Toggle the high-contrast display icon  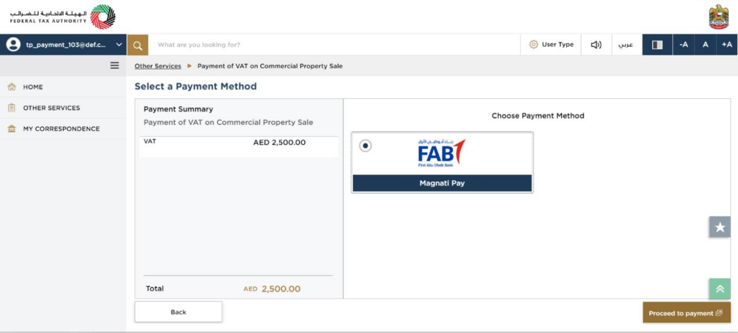[x=657, y=45]
